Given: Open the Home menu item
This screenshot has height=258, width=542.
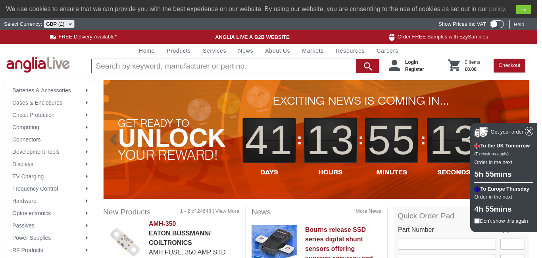Looking at the screenshot, I should (147, 51).
